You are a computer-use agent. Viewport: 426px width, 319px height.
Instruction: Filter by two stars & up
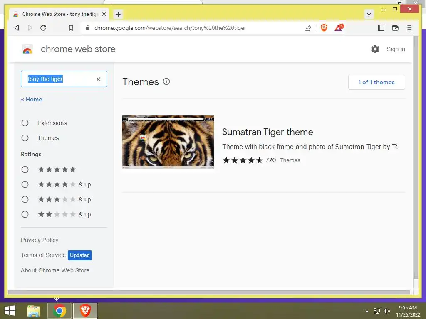tap(25, 214)
